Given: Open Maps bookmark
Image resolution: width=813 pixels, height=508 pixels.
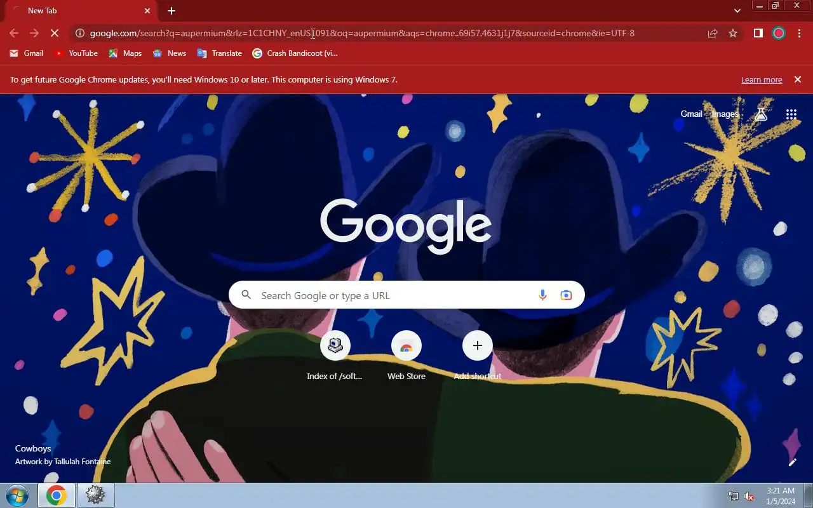Looking at the screenshot, I should 125,53.
